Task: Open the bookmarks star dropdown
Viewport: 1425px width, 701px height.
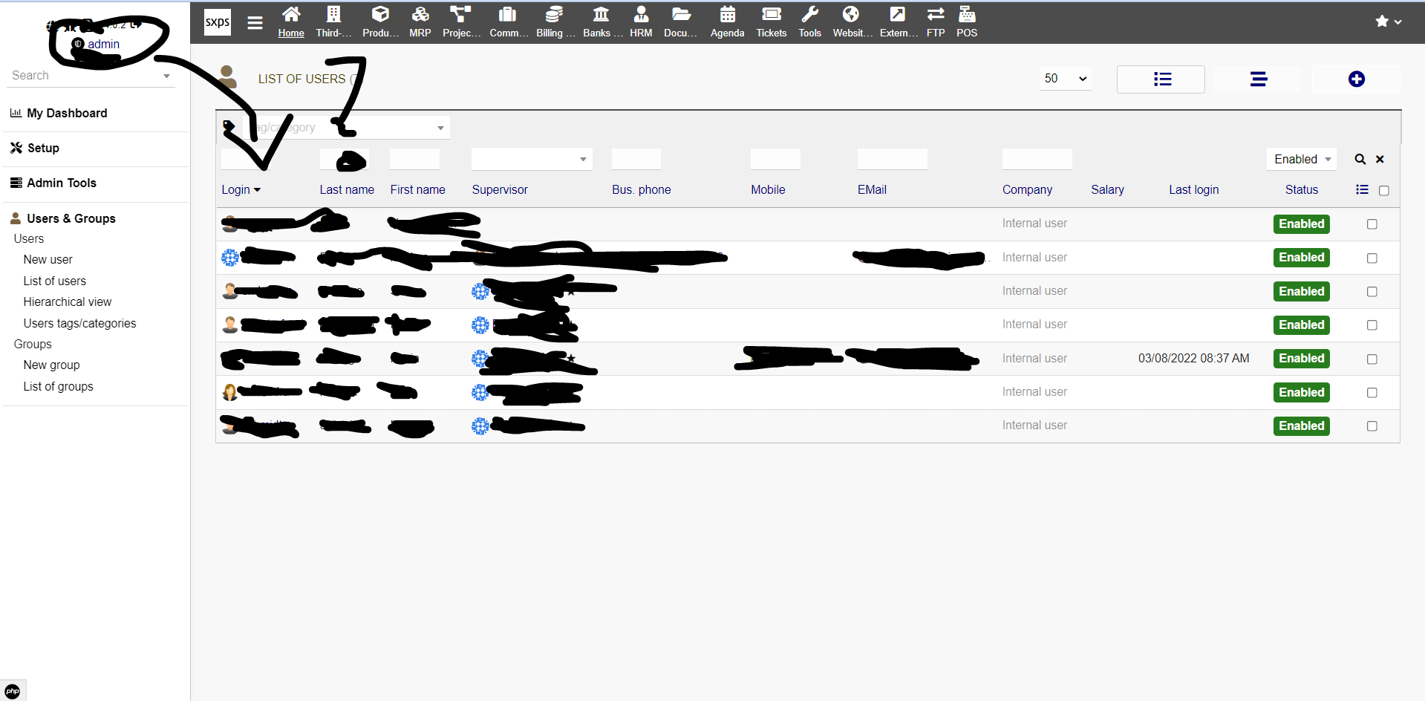Action: click(x=1388, y=22)
